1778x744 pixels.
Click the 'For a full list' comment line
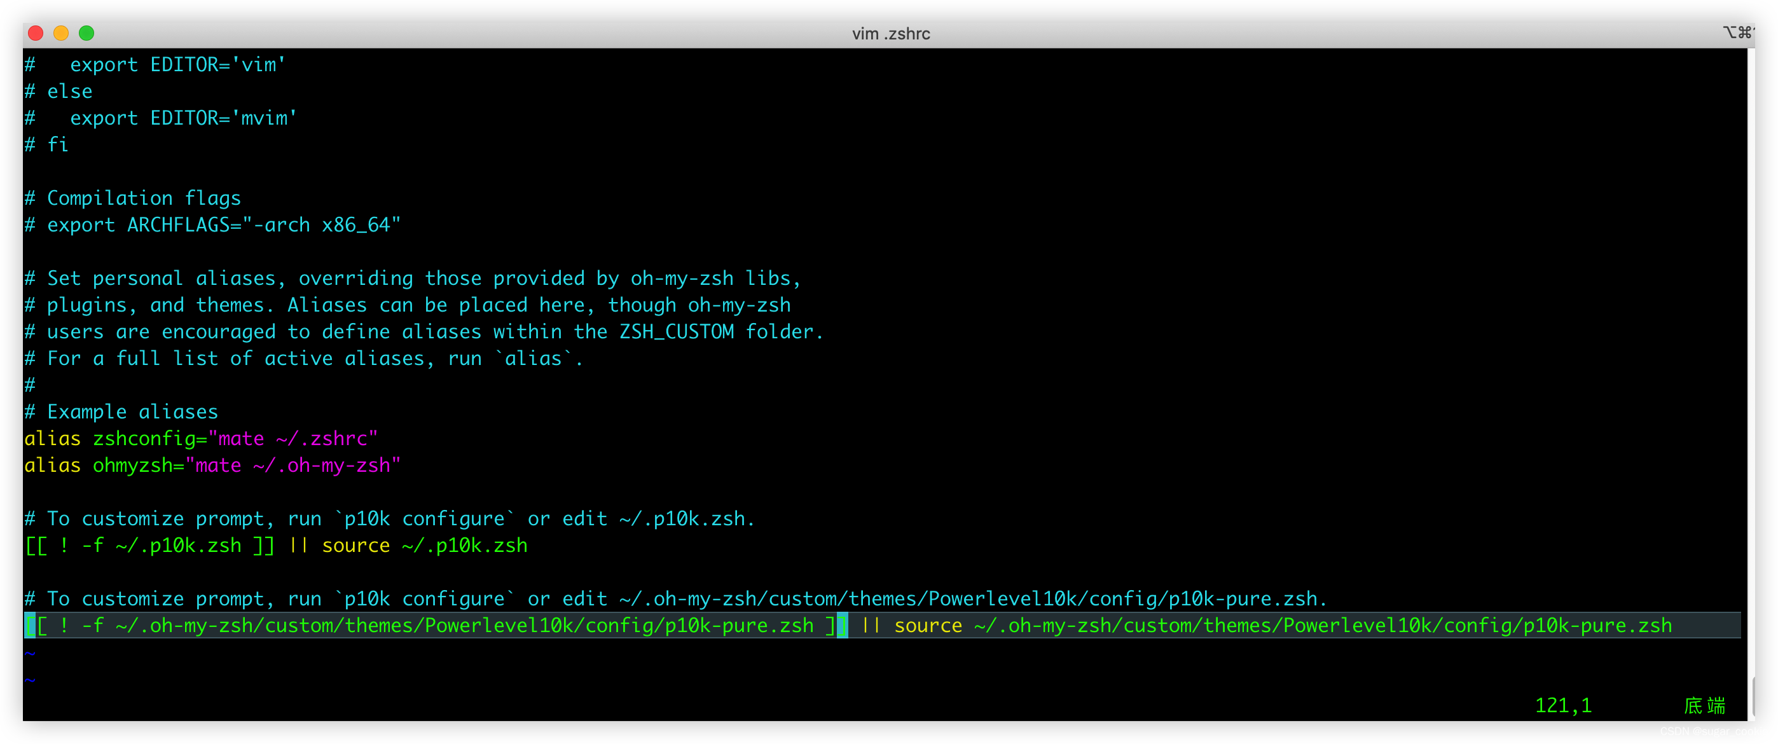point(304,359)
